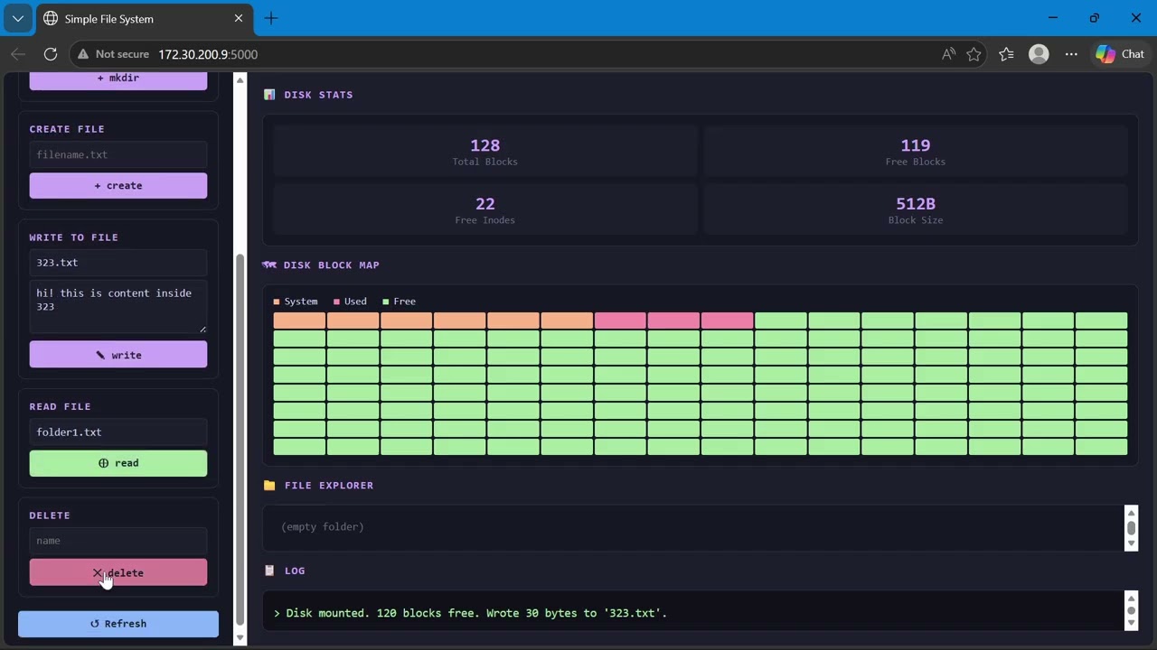Minimize the browser window
This screenshot has height=650, width=1157.
1053,18
